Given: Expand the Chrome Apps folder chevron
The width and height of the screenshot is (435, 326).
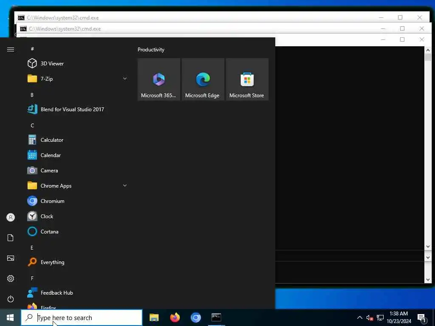Looking at the screenshot, I should pyautogui.click(x=125, y=185).
